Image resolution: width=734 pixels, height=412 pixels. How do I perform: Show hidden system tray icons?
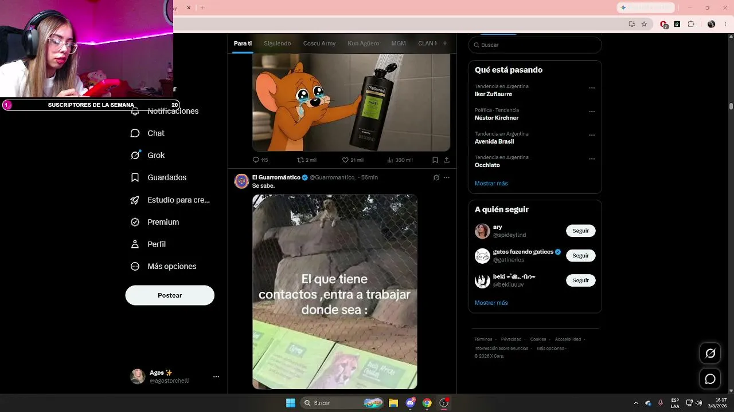tap(635, 403)
